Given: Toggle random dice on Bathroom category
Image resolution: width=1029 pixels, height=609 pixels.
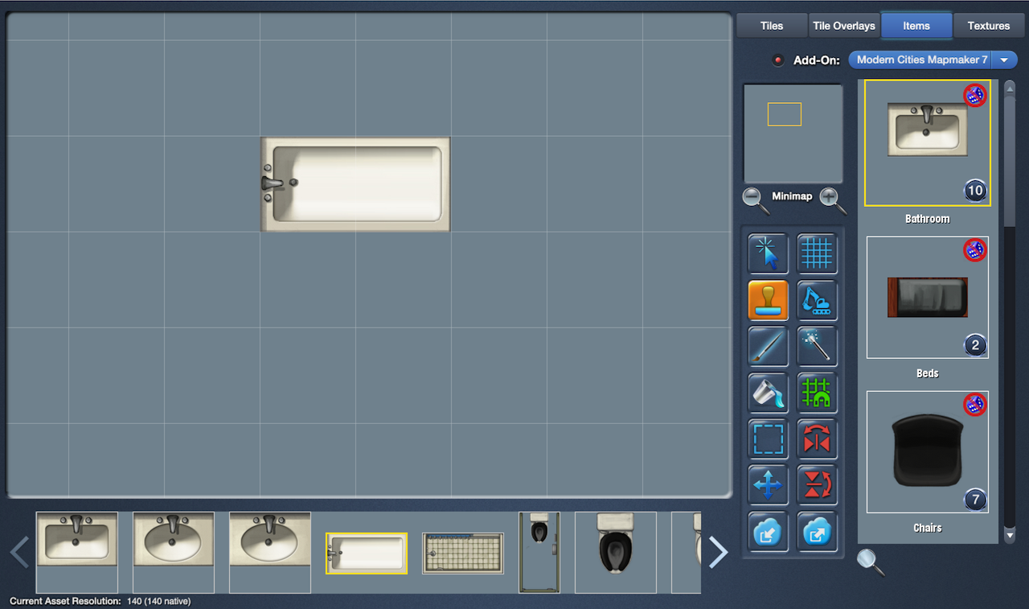Looking at the screenshot, I should coord(974,95).
